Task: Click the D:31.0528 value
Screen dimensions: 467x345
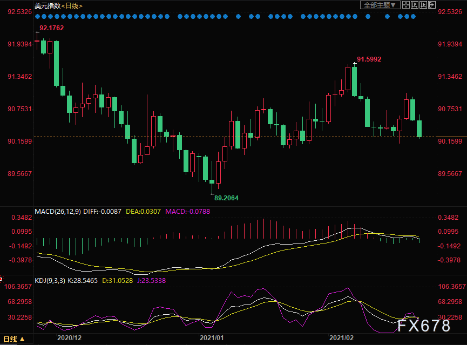Action: coord(117,281)
